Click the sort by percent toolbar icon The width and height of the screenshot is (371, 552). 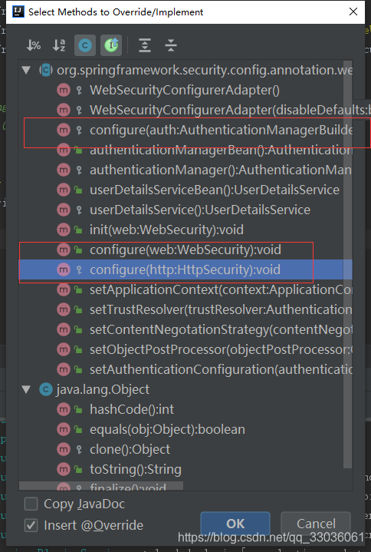click(x=34, y=45)
